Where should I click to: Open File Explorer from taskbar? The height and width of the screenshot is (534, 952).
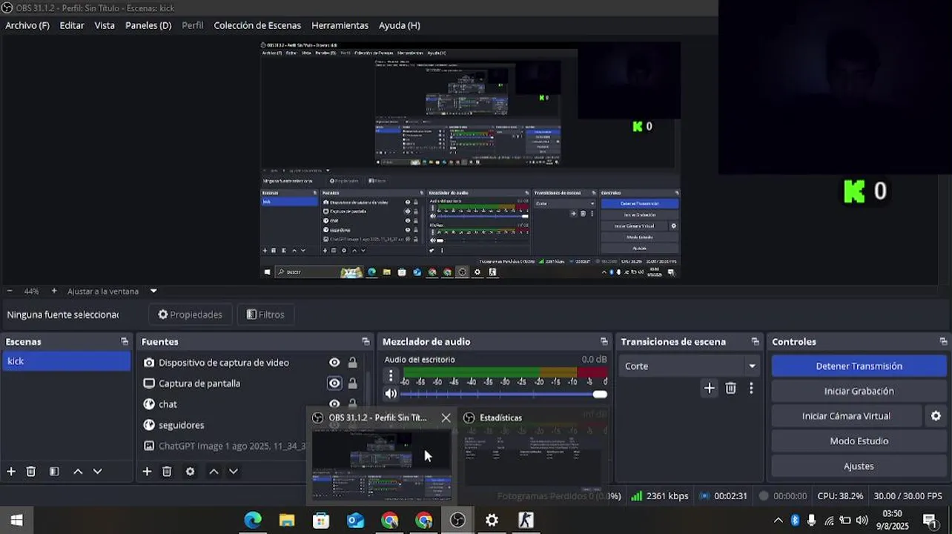(x=287, y=521)
